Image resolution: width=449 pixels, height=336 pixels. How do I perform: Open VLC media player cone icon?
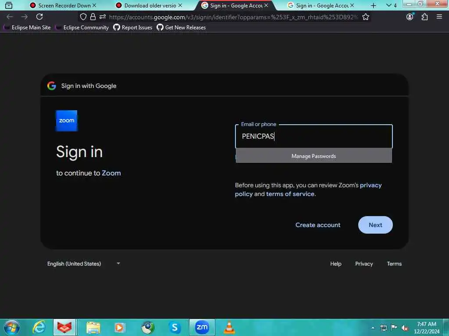(x=229, y=327)
